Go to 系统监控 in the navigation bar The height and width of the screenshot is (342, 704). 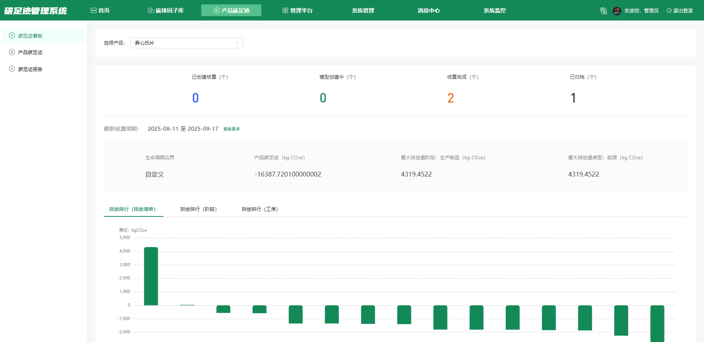[x=494, y=11]
